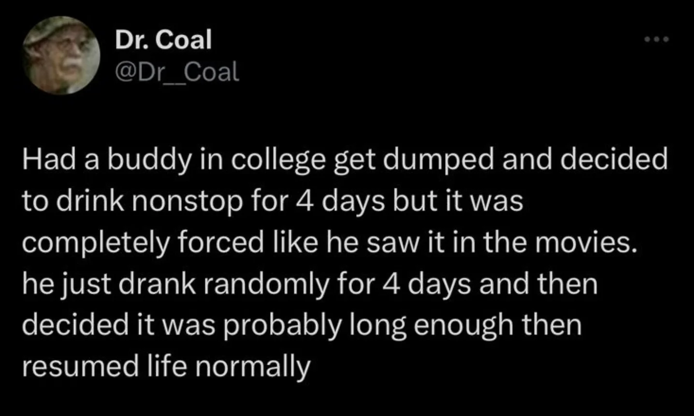Screen dimensions: 694x416
Task: Click the @Dr__Coal handle
Action: pyautogui.click(x=177, y=72)
